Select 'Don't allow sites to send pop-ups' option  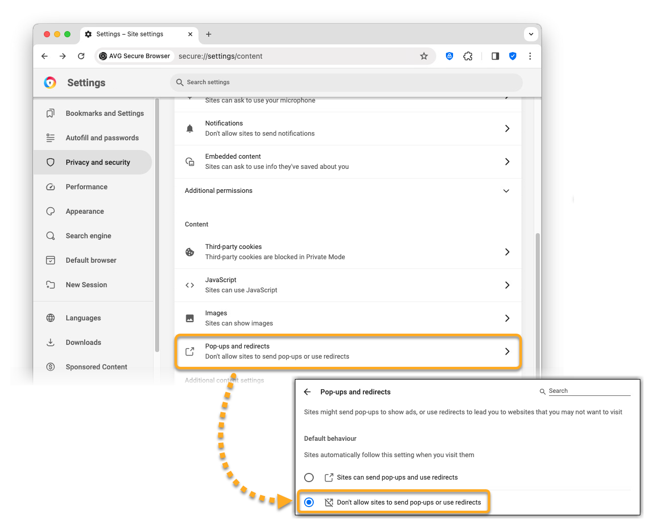tap(309, 503)
